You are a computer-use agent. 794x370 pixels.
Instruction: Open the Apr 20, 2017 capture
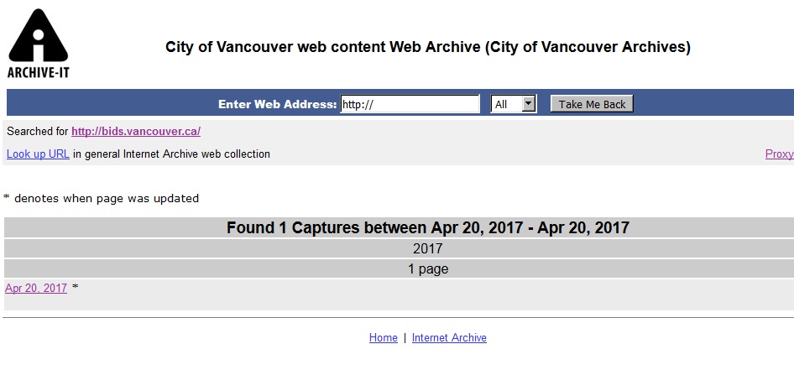(36, 288)
